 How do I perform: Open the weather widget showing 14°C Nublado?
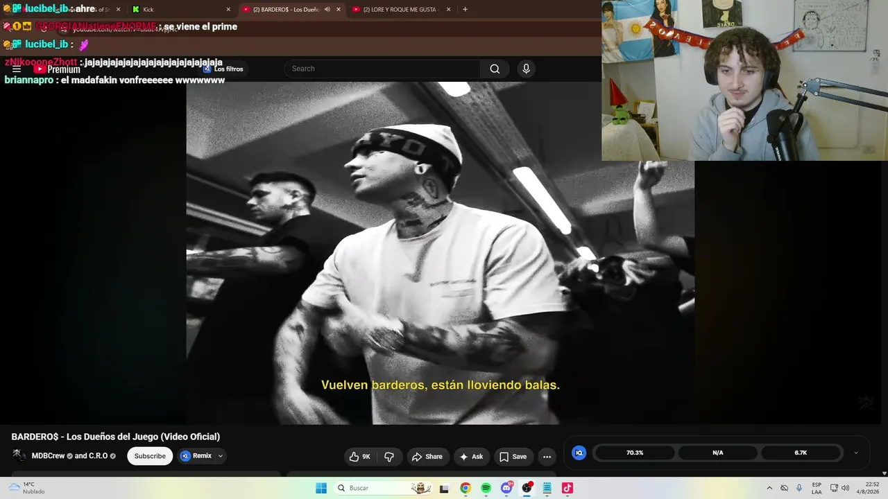(x=27, y=488)
